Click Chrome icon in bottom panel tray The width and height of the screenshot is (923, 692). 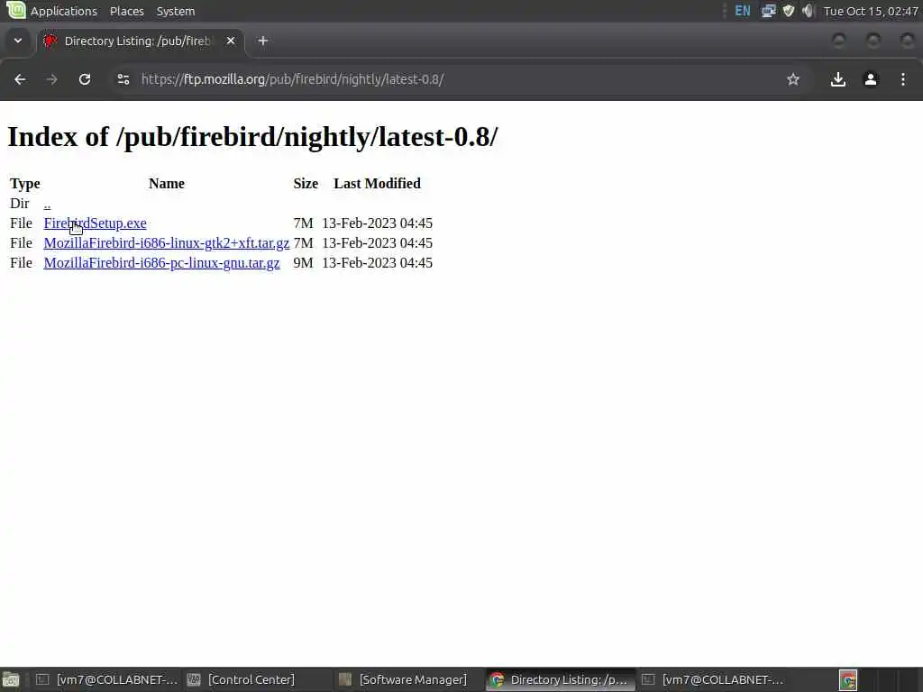(848, 680)
